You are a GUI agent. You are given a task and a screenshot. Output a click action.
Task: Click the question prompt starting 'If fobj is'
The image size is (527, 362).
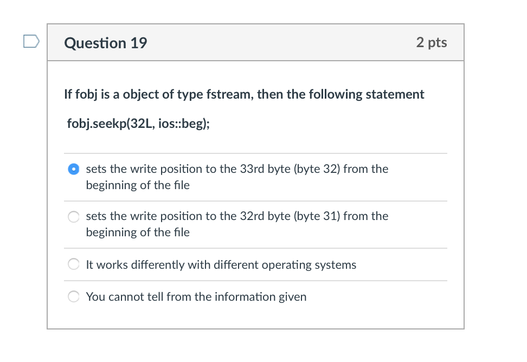[x=244, y=94]
